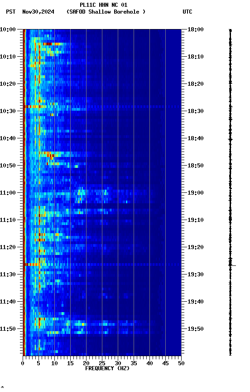Click the 18:20 UTC time label
Image resolution: width=250 pixels, height=392 pixels.
click(196, 84)
